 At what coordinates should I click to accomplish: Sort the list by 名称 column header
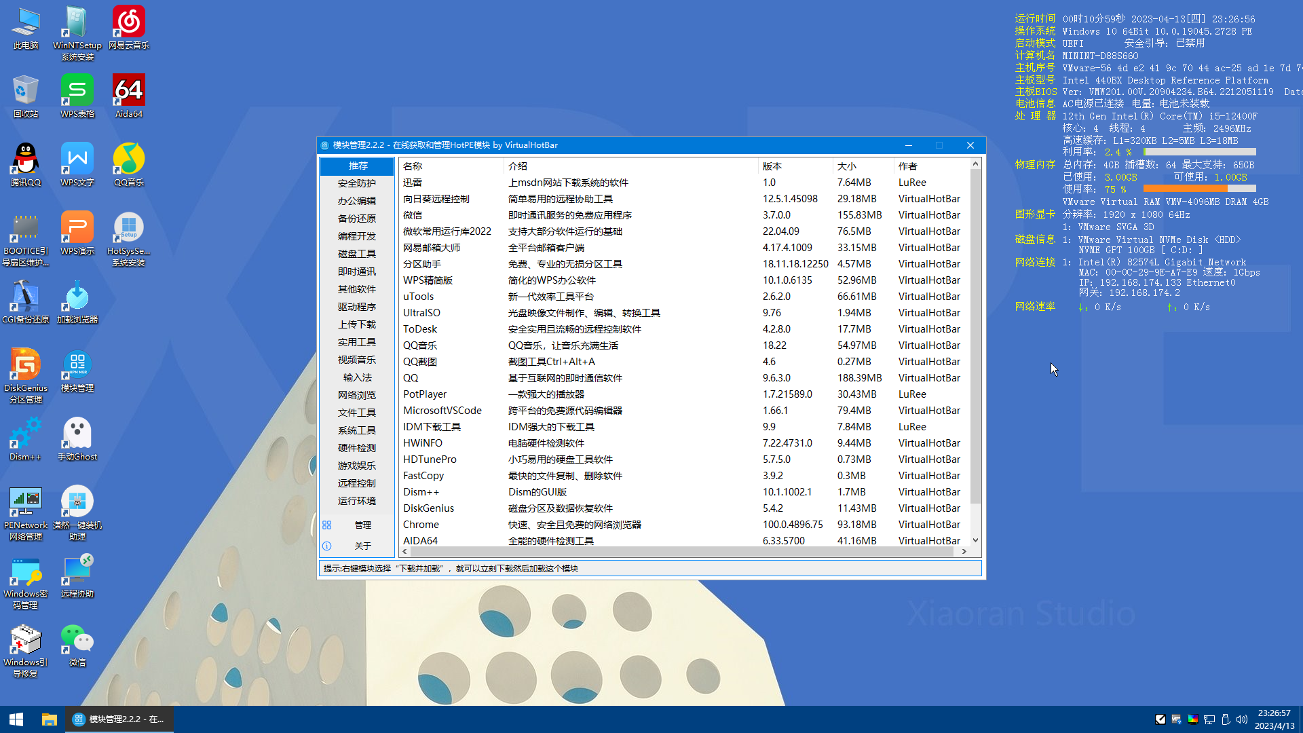click(413, 166)
